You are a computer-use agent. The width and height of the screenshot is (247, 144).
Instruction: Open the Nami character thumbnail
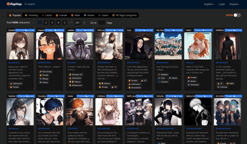197,46
